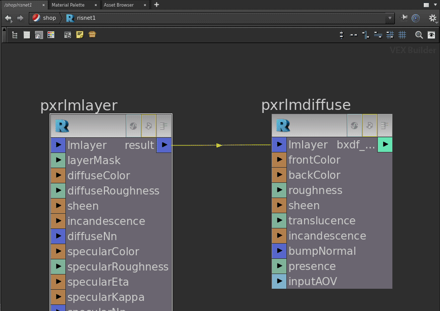Click the list view icon in toolbar
440x311 pixels.
[x=27, y=35]
